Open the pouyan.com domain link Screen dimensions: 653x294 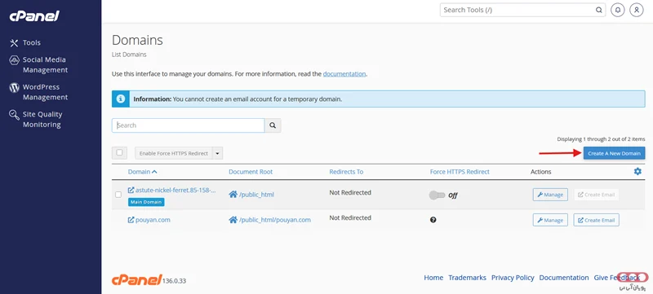pyautogui.click(x=149, y=220)
